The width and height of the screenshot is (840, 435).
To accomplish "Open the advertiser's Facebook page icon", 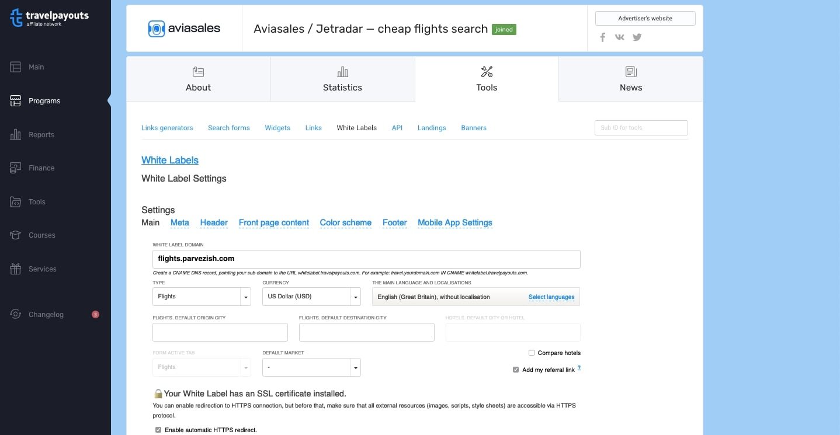I will pos(603,37).
